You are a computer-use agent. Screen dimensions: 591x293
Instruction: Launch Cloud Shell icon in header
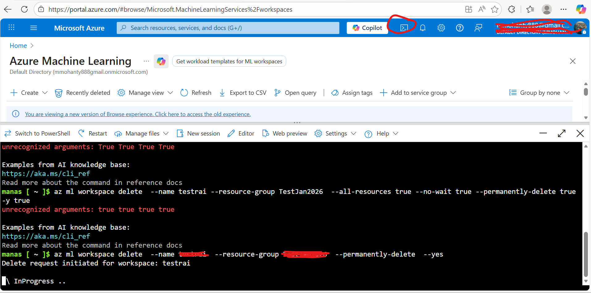pyautogui.click(x=404, y=28)
